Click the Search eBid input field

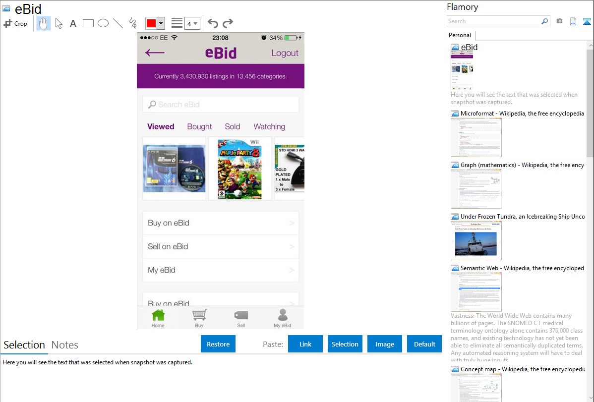(221, 105)
